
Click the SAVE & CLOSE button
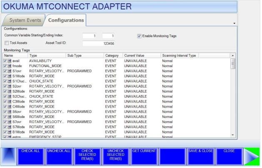tap(201, 157)
